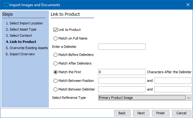Select Match Between Delimiter radio button

55,89
